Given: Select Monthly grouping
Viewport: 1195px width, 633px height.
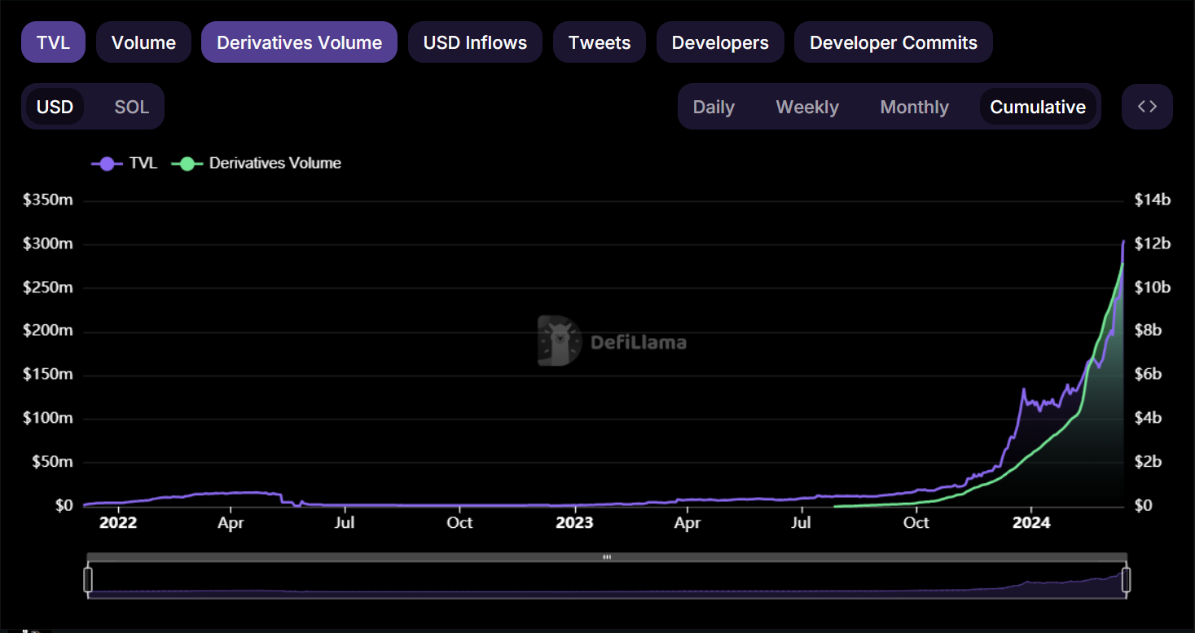Looking at the screenshot, I should tap(914, 107).
